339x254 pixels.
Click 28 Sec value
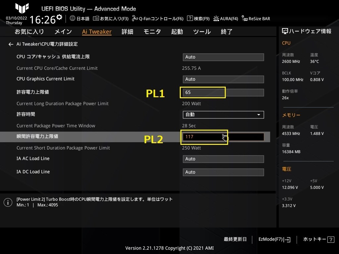point(189,126)
